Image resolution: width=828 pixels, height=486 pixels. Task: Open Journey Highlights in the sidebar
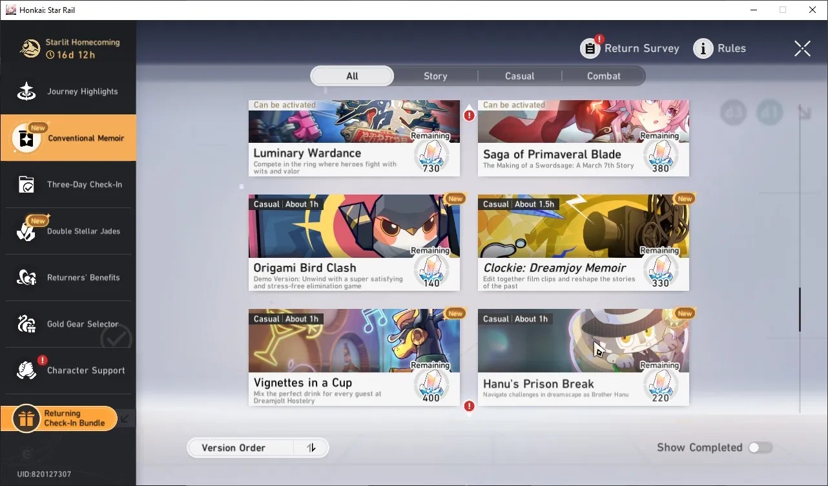coord(68,92)
